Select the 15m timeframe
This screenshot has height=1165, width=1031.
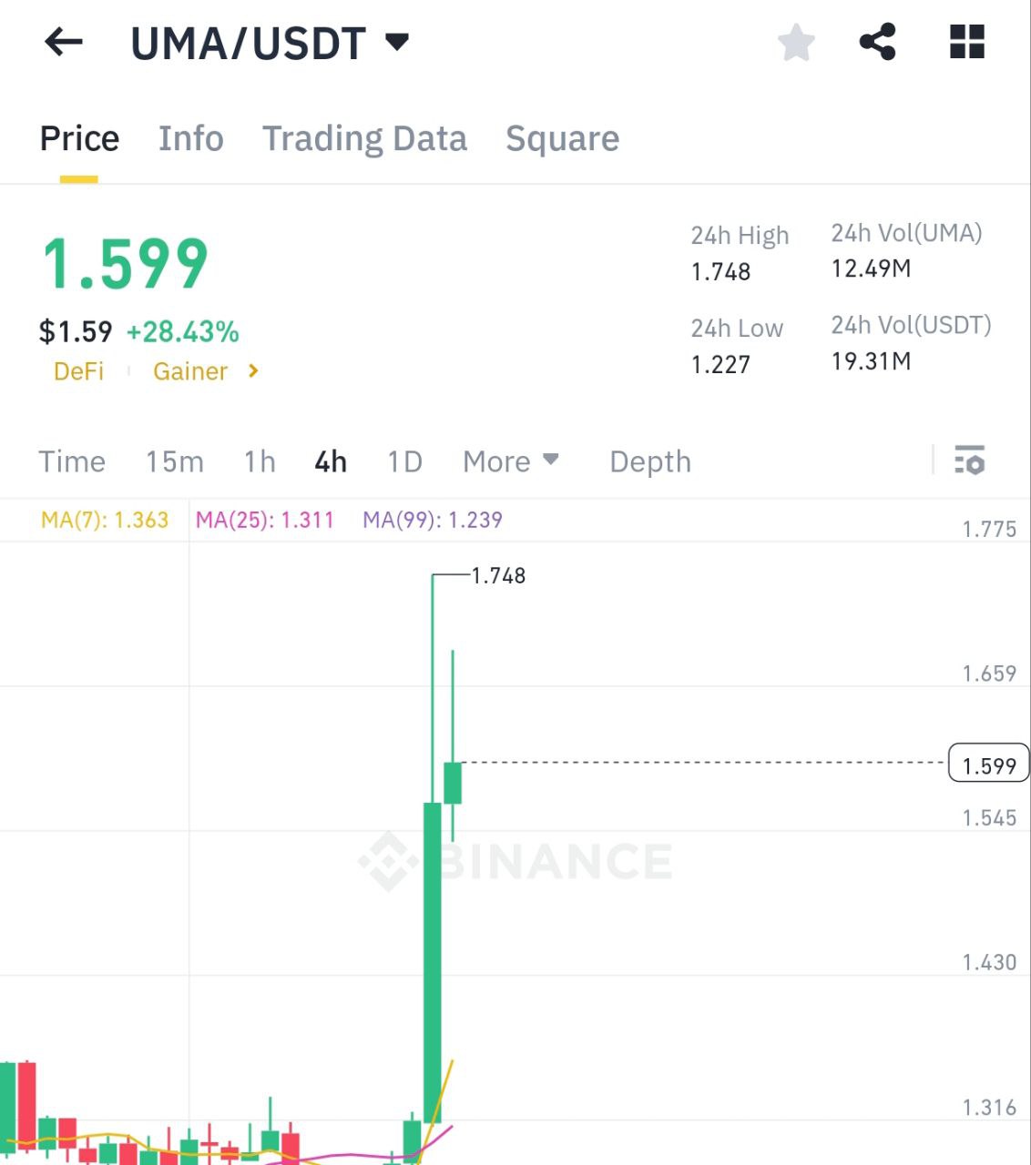click(x=175, y=461)
